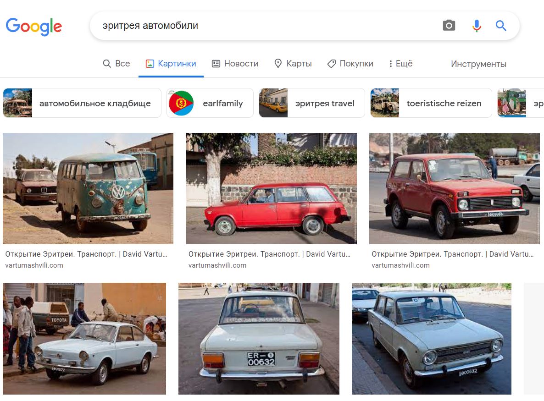Click the Google logo
Viewport: 544px width, 401px height.
[33, 27]
